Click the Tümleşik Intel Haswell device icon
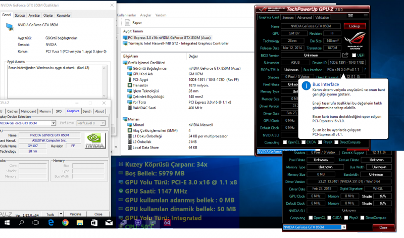Image resolution: width=404 pixels, height=238 pixels. [125, 43]
